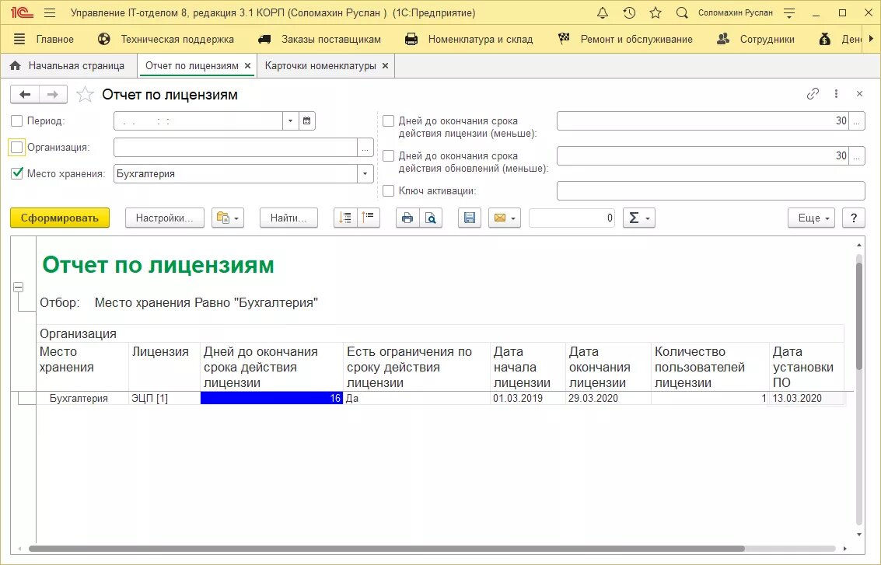Image resolution: width=881 pixels, height=565 pixels.
Task: Open help question mark
Action: (x=854, y=218)
